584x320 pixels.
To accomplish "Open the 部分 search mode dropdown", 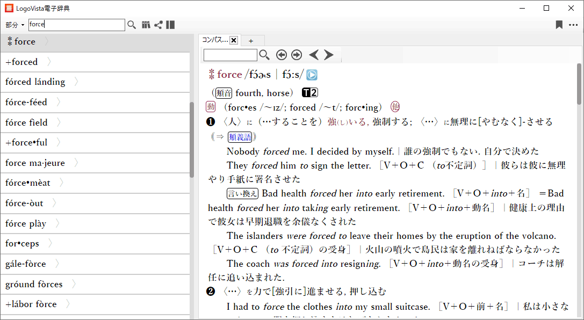I will coord(15,25).
